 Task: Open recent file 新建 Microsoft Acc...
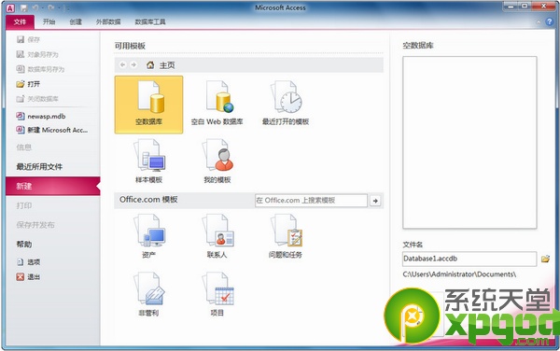52,130
